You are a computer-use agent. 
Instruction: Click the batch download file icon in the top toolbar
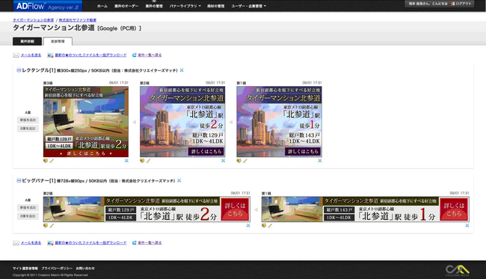click(50, 55)
